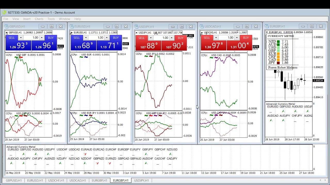
Task: Minimize the EURGBP,H1 chart window
Action: [x=303, y=26]
